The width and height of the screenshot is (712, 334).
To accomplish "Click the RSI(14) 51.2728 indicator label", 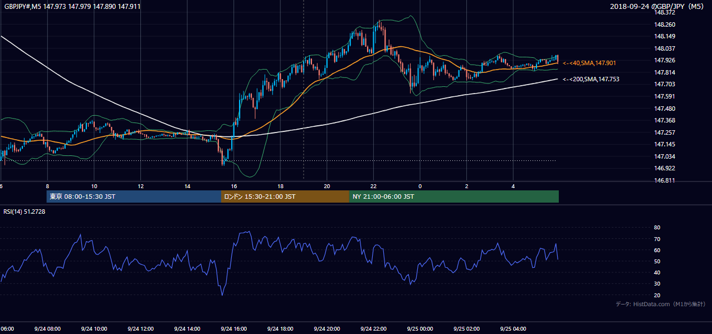I will coord(25,212).
